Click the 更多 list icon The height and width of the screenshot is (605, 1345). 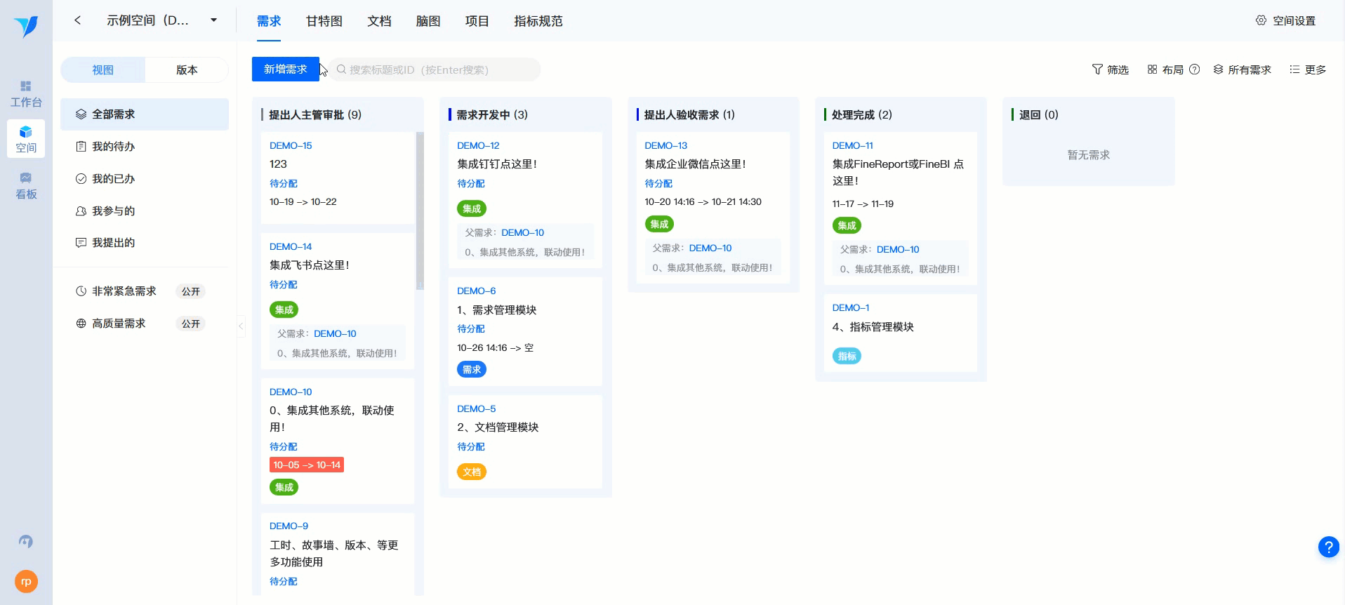click(1294, 69)
